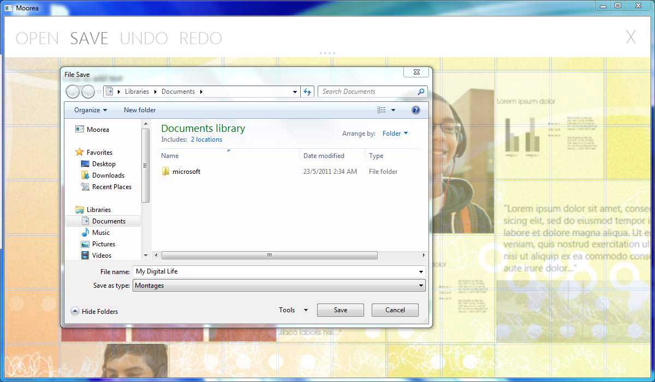The height and width of the screenshot is (382, 655).
Task: Click the Videos filmstrip icon
Action: [85, 256]
